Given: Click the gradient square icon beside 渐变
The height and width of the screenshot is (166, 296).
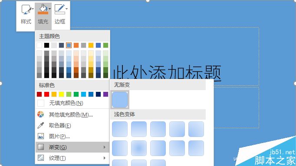Looking at the screenshot, I should click(41, 147).
